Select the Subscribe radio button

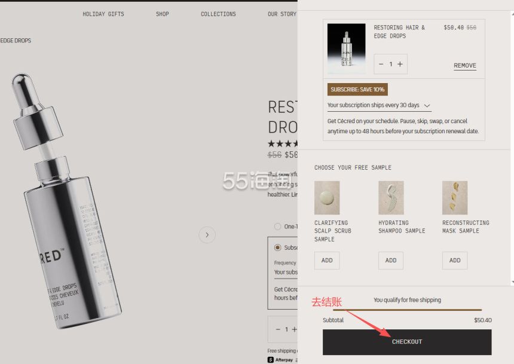(x=278, y=247)
